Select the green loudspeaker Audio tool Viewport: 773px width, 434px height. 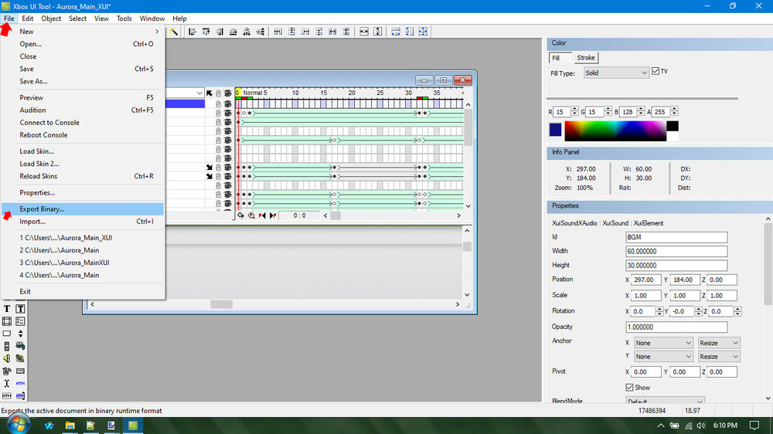tap(20, 358)
